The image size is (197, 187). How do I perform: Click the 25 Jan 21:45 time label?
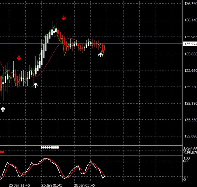[19, 185]
